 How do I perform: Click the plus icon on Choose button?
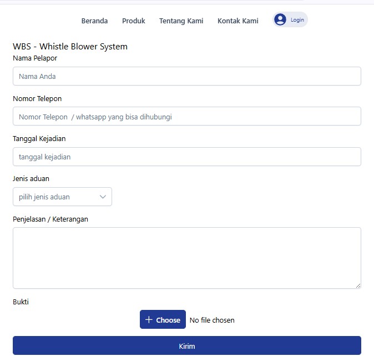tap(149, 320)
